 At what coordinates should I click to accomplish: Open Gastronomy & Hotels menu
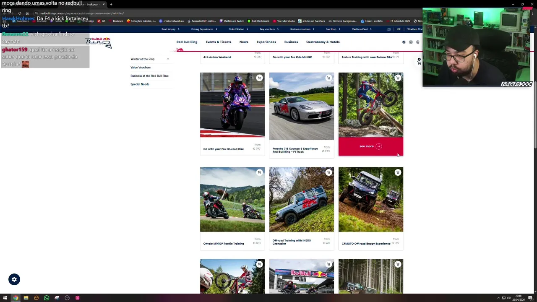point(323,42)
